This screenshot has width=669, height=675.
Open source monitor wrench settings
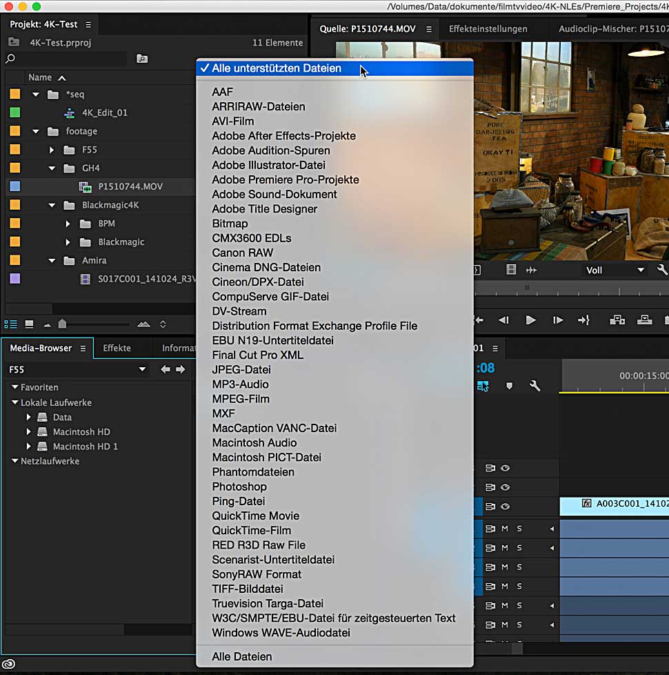(x=662, y=270)
